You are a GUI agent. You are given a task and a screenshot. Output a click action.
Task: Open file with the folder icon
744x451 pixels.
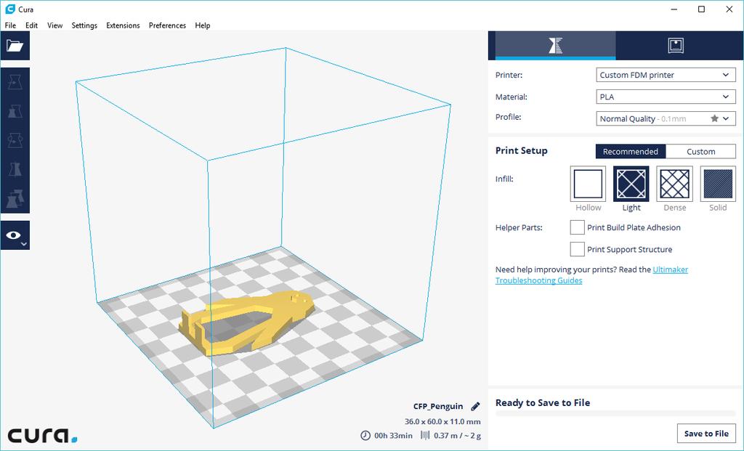coord(15,46)
